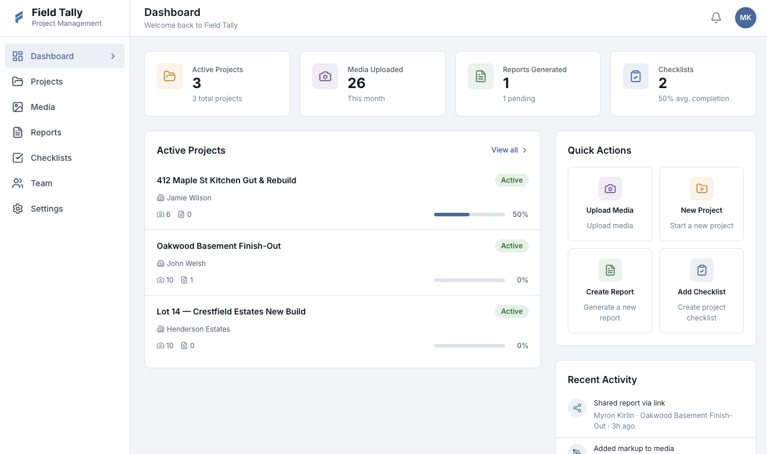This screenshot has height=454, width=767.
Task: Click the Upload Media camera icon
Action: (610, 189)
